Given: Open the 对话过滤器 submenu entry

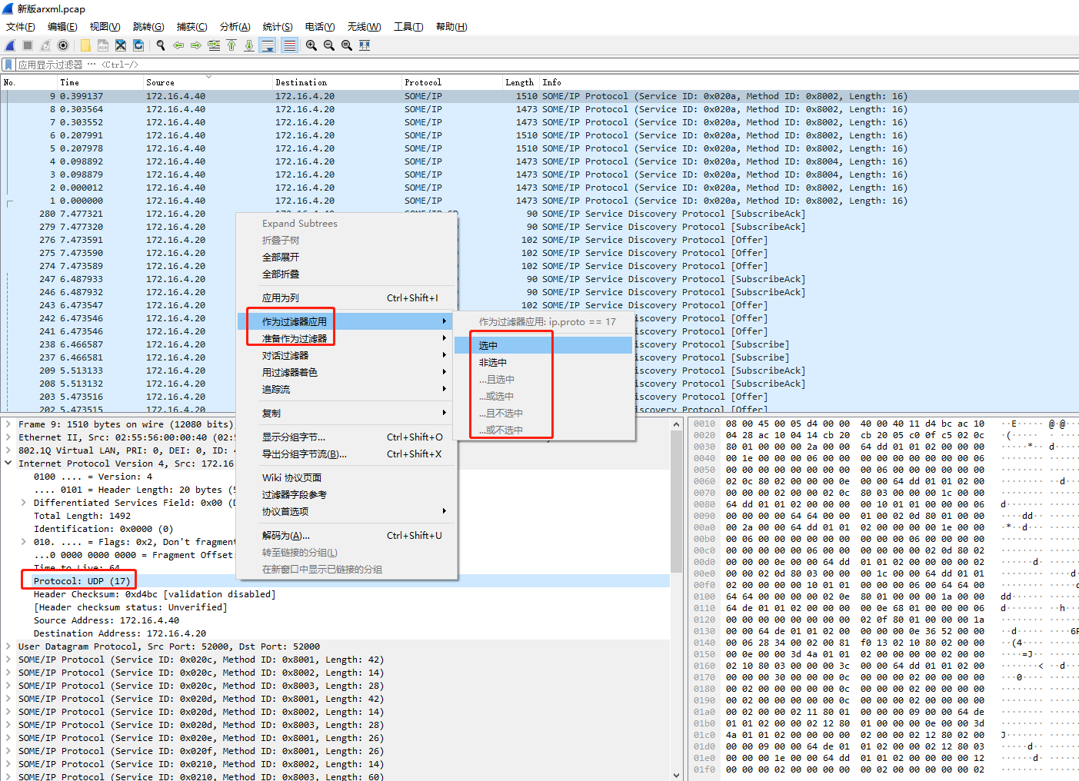Looking at the screenshot, I should point(347,355).
